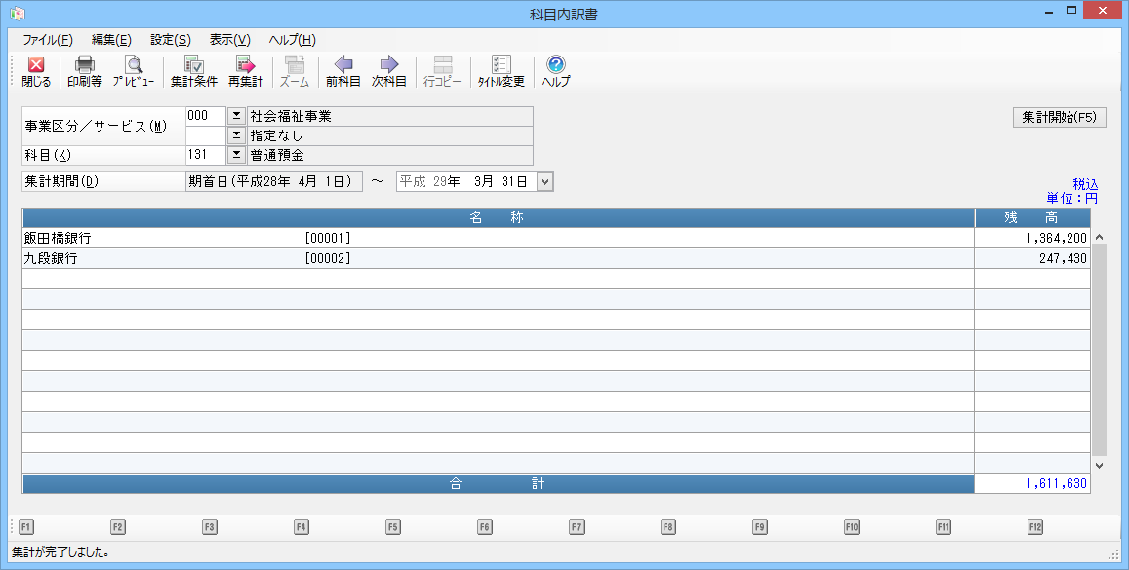The width and height of the screenshot is (1129, 570).
Task: Open the 表示(V) menu
Action: point(229,40)
